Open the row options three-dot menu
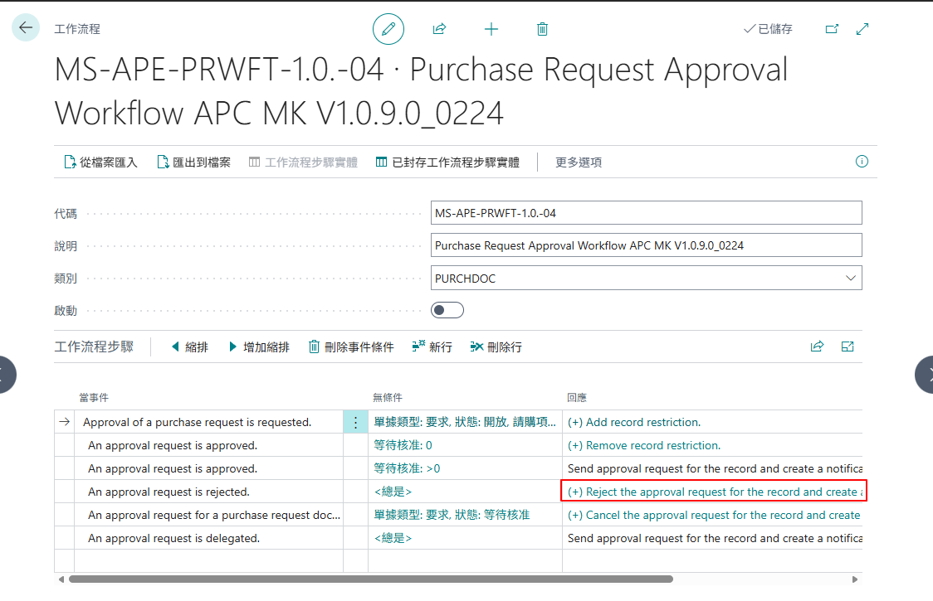This screenshot has height=601, width=933. click(x=356, y=422)
